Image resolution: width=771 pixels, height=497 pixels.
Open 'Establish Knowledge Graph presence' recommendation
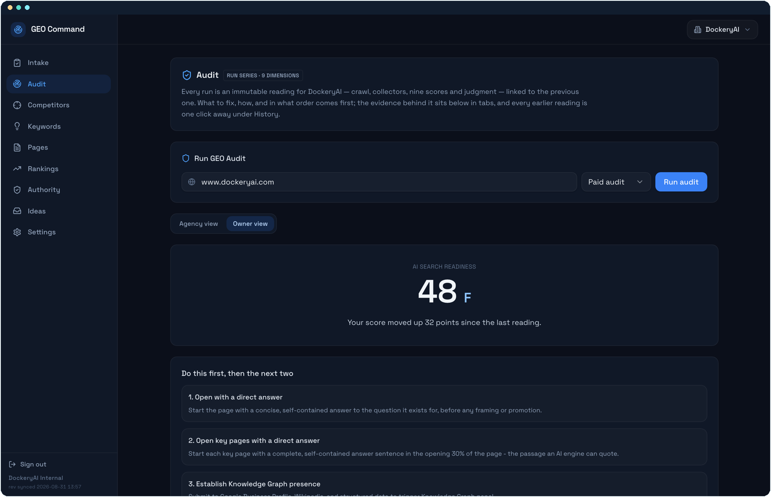(x=444, y=484)
